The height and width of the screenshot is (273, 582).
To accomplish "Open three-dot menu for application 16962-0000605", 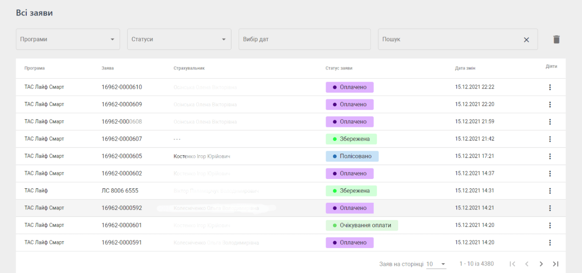I will point(550,156).
